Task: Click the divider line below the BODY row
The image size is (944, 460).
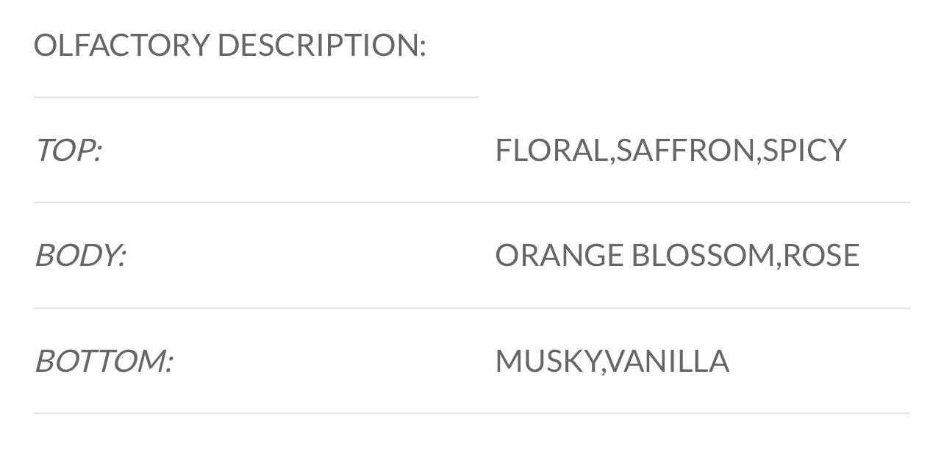Action: click(x=471, y=309)
